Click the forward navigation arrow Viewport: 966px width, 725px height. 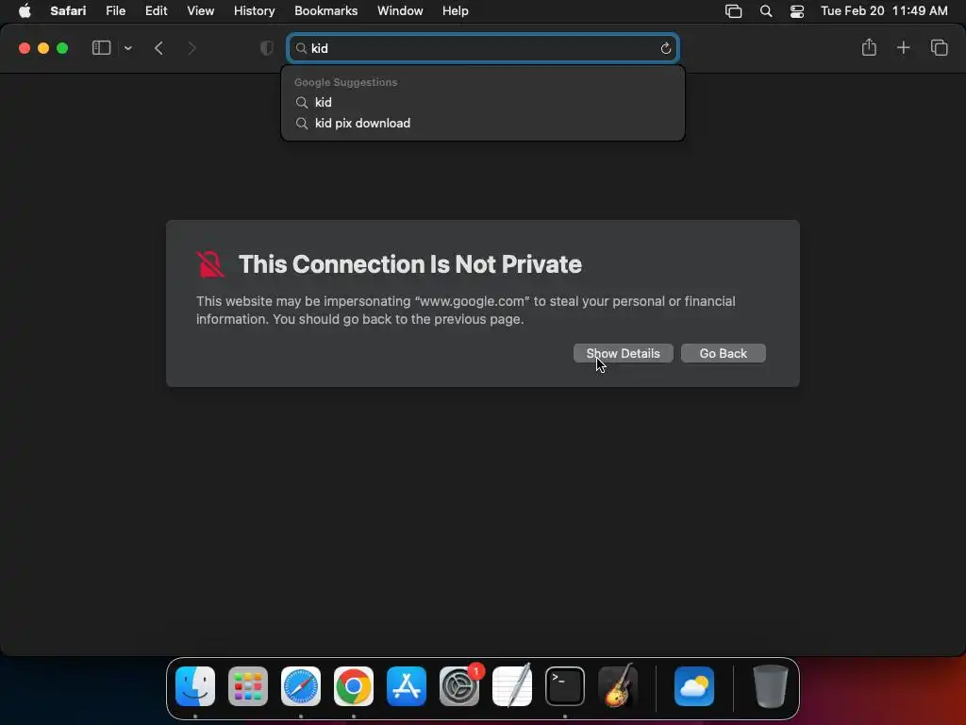[x=192, y=48]
